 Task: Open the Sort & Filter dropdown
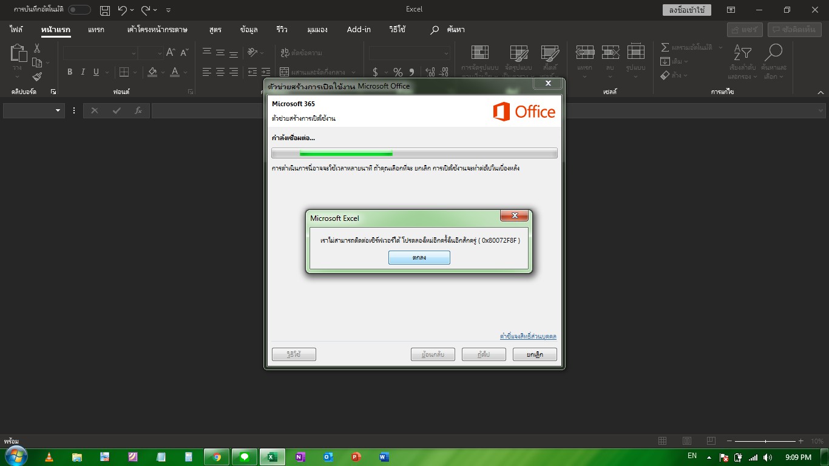pos(742,61)
